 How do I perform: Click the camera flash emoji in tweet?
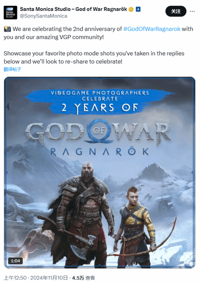coord(7,29)
